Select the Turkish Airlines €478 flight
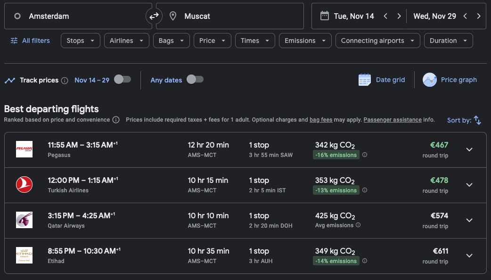This screenshot has width=491, height=280. tap(245, 185)
